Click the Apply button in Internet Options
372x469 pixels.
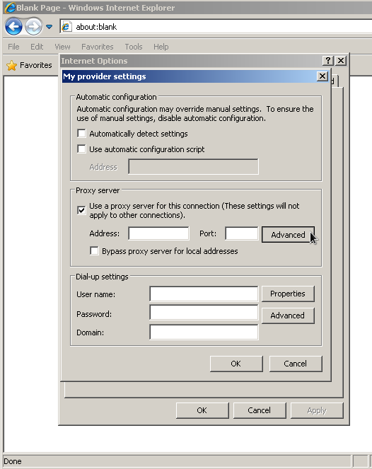[x=317, y=410]
